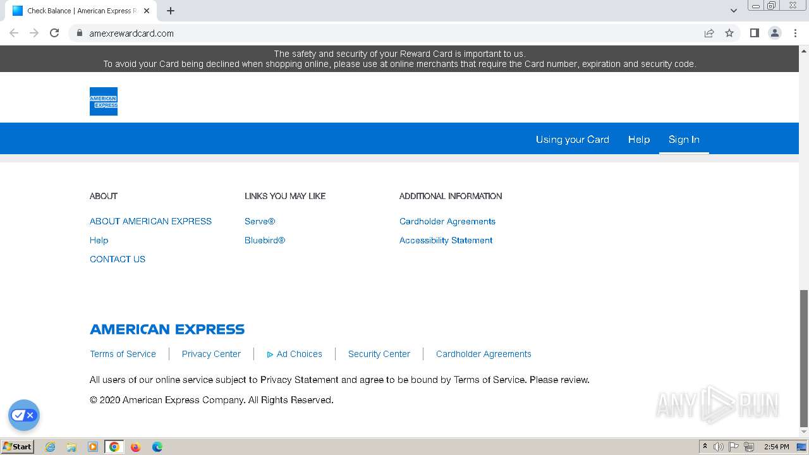This screenshot has width=809, height=455.
Task: Reload the page with the refresh icon
Action: [54, 33]
